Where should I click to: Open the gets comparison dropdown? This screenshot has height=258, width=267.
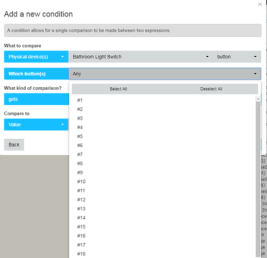click(x=36, y=99)
